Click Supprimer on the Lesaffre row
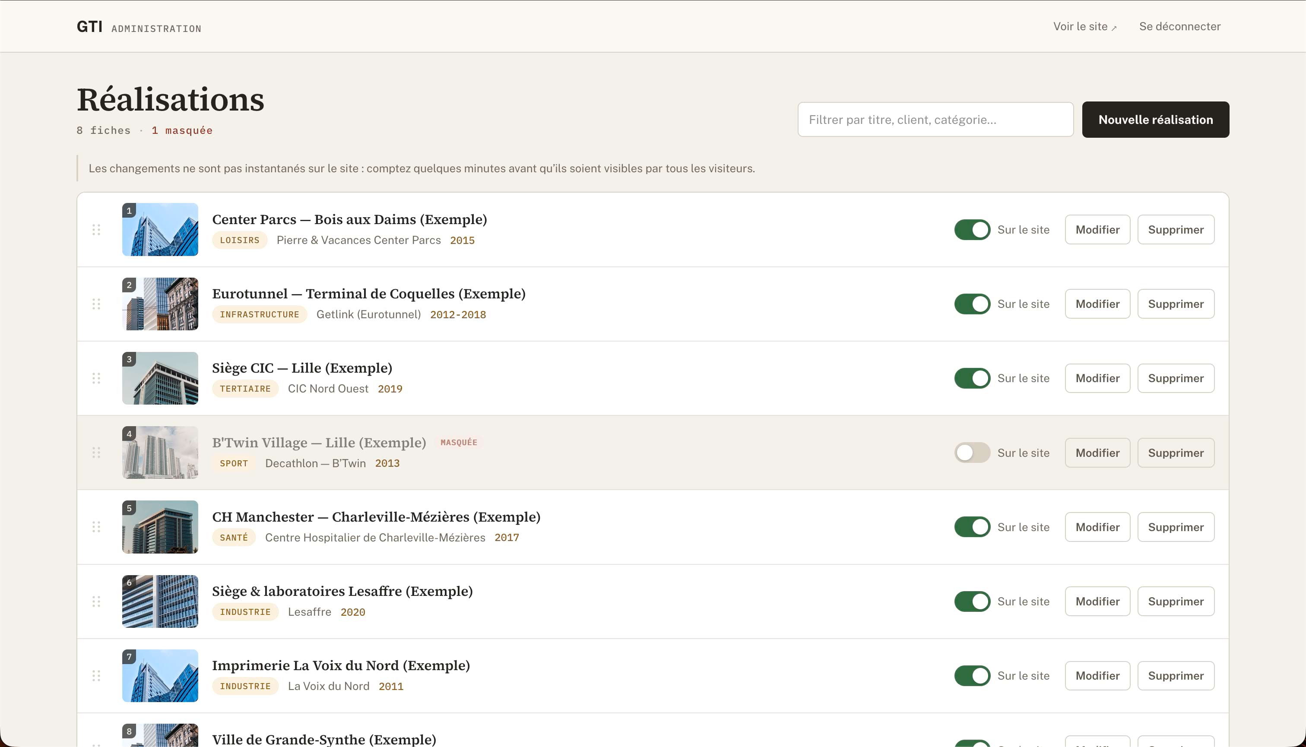The image size is (1306, 747). 1176,601
